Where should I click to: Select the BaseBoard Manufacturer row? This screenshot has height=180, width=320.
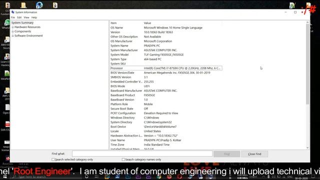(166, 90)
